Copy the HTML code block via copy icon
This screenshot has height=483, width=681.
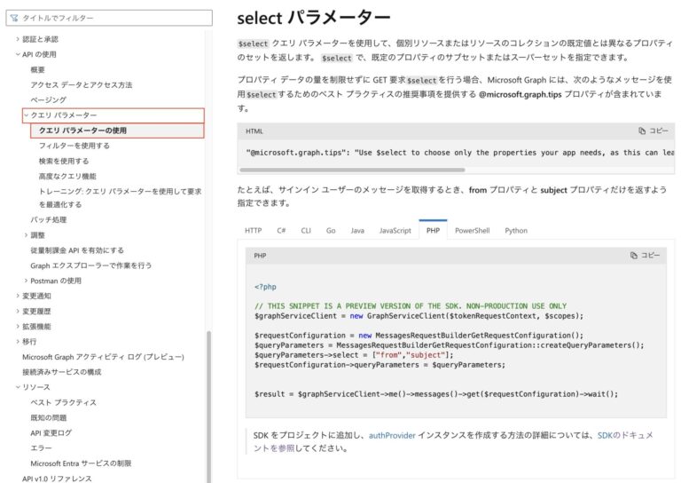(642, 131)
